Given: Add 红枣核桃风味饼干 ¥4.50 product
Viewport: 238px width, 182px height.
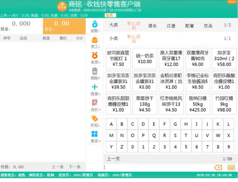Looking at the screenshot, I should pyautogui.click(x=171, y=104).
